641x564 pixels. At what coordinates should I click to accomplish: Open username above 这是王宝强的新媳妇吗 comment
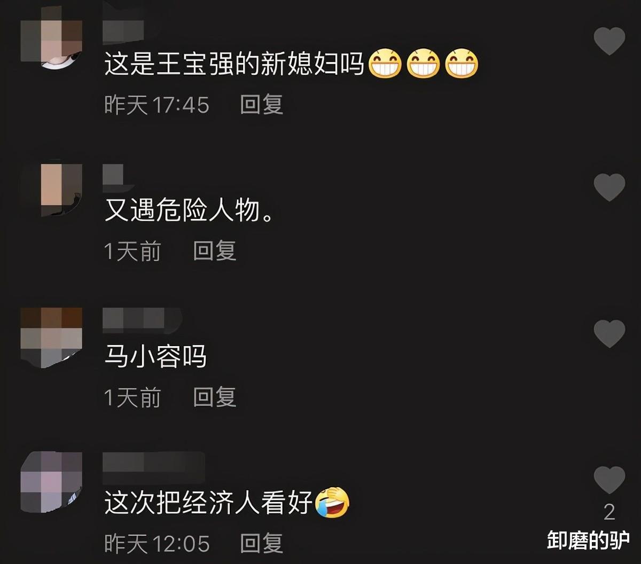(x=124, y=30)
